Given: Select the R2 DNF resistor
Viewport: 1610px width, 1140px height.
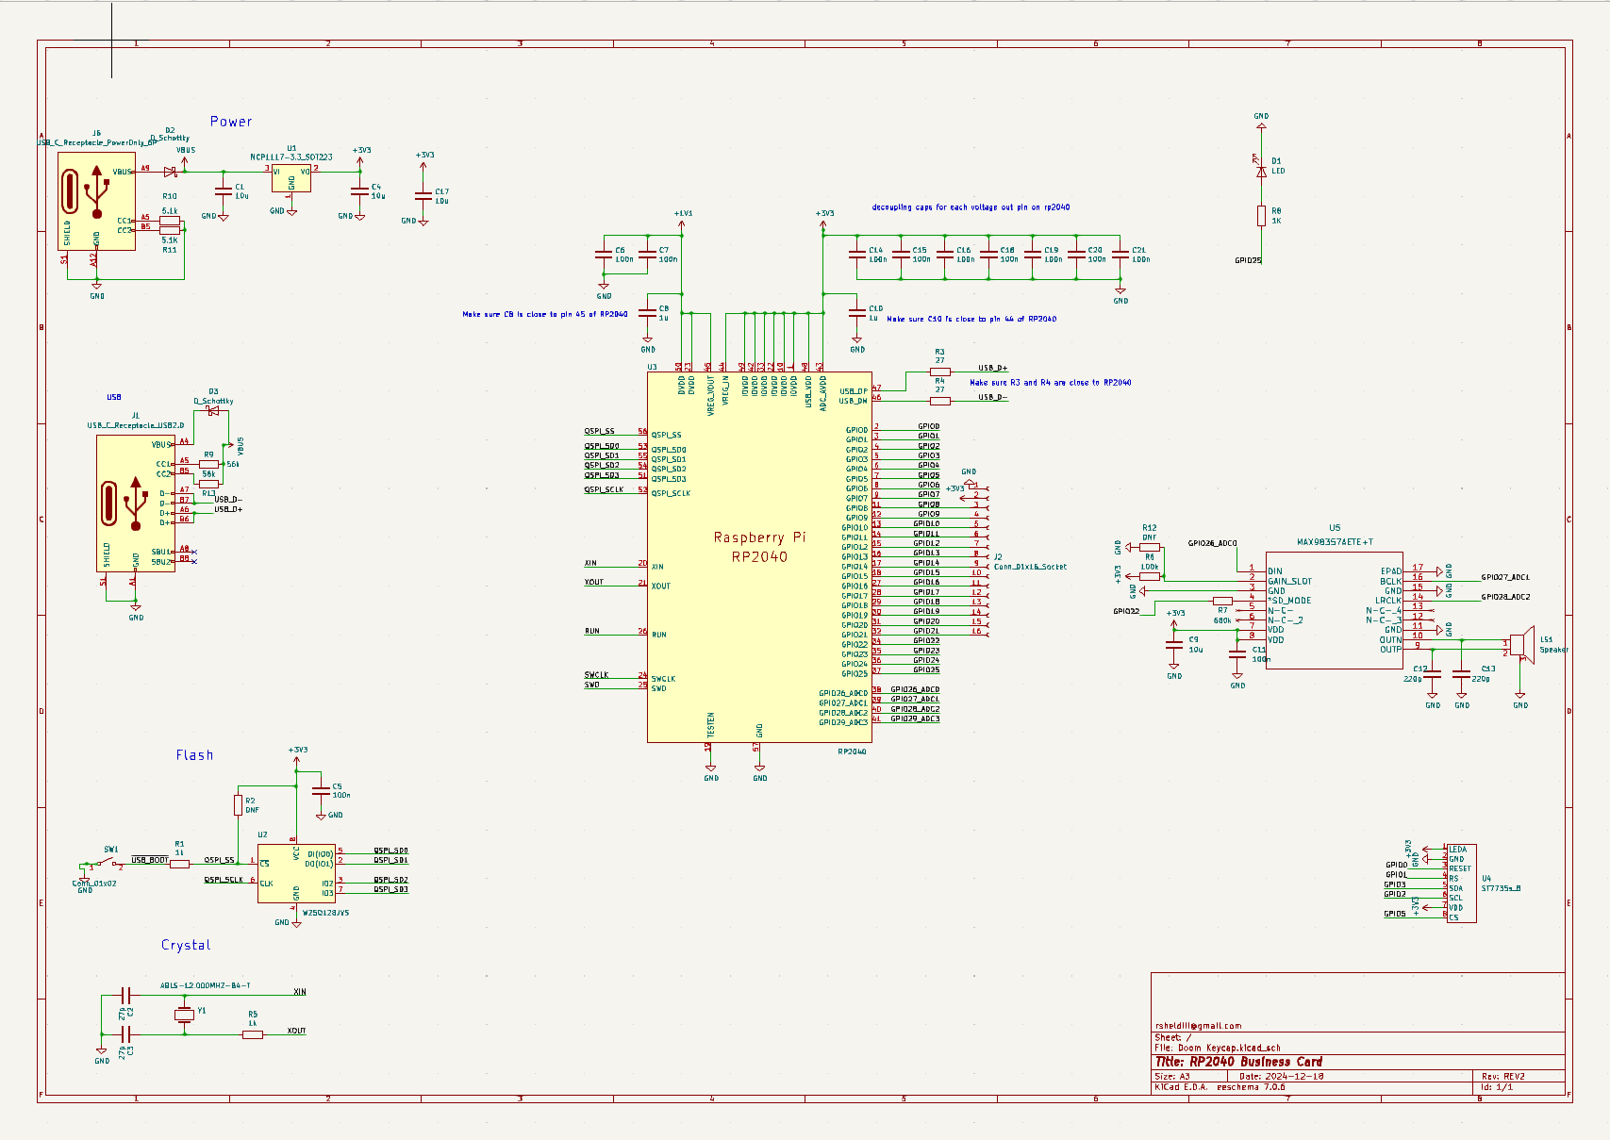Looking at the screenshot, I should click(x=238, y=804).
